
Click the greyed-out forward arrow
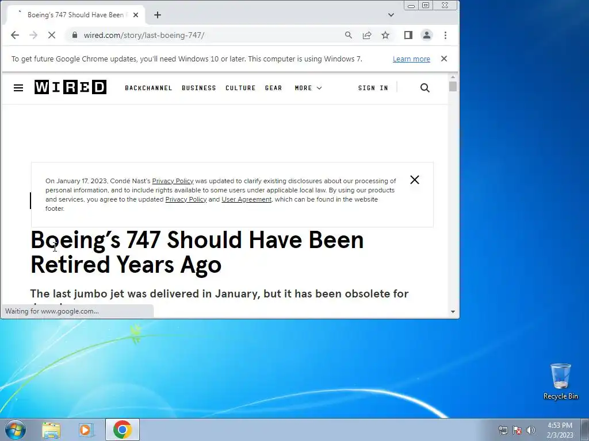coord(33,35)
